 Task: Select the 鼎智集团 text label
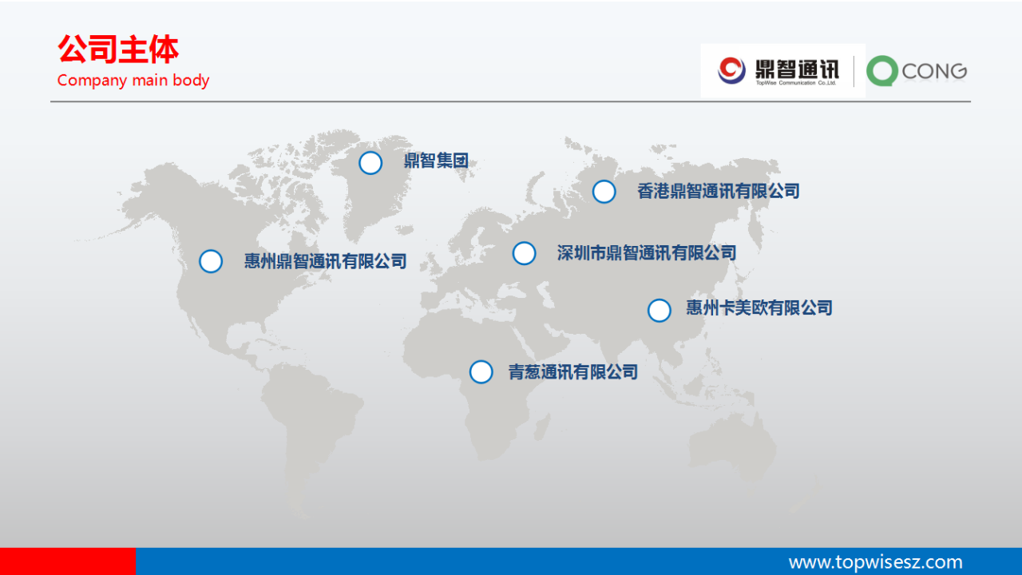click(435, 162)
